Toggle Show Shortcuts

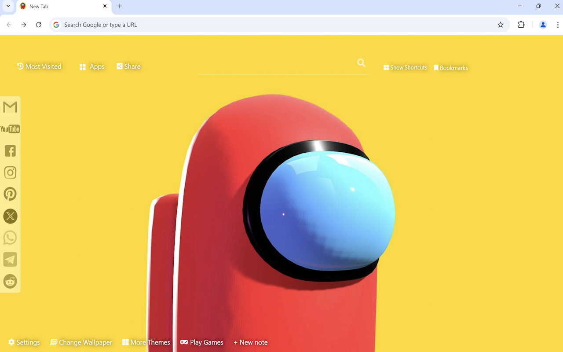tap(405, 68)
